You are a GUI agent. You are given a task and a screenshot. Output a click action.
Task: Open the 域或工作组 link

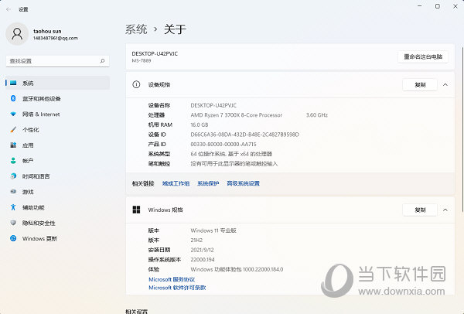(x=176, y=183)
